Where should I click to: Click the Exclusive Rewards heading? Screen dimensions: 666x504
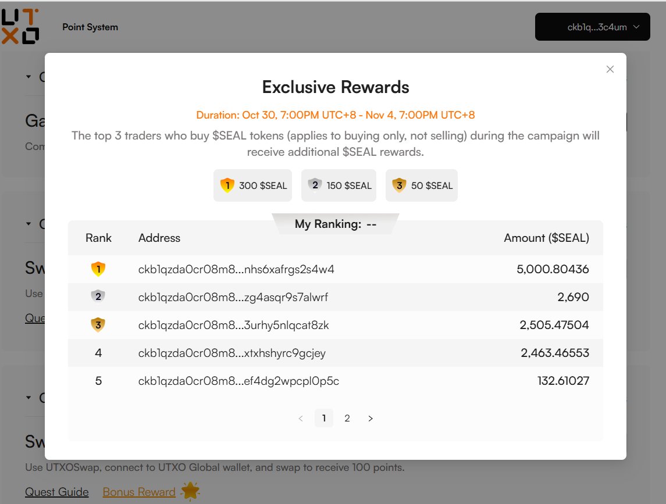336,87
